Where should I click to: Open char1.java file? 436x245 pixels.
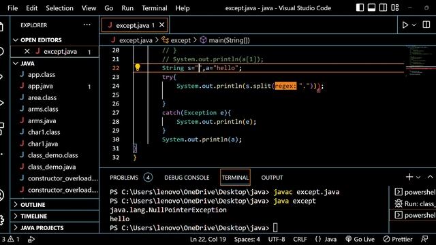pos(43,144)
